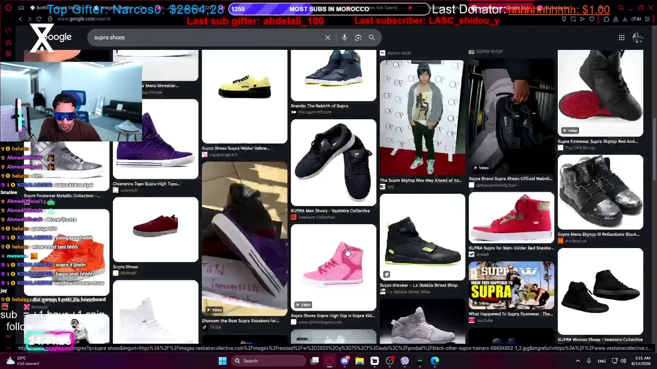The image size is (657, 369).
Task: Clear the search box with the X icon
Action: (x=327, y=37)
